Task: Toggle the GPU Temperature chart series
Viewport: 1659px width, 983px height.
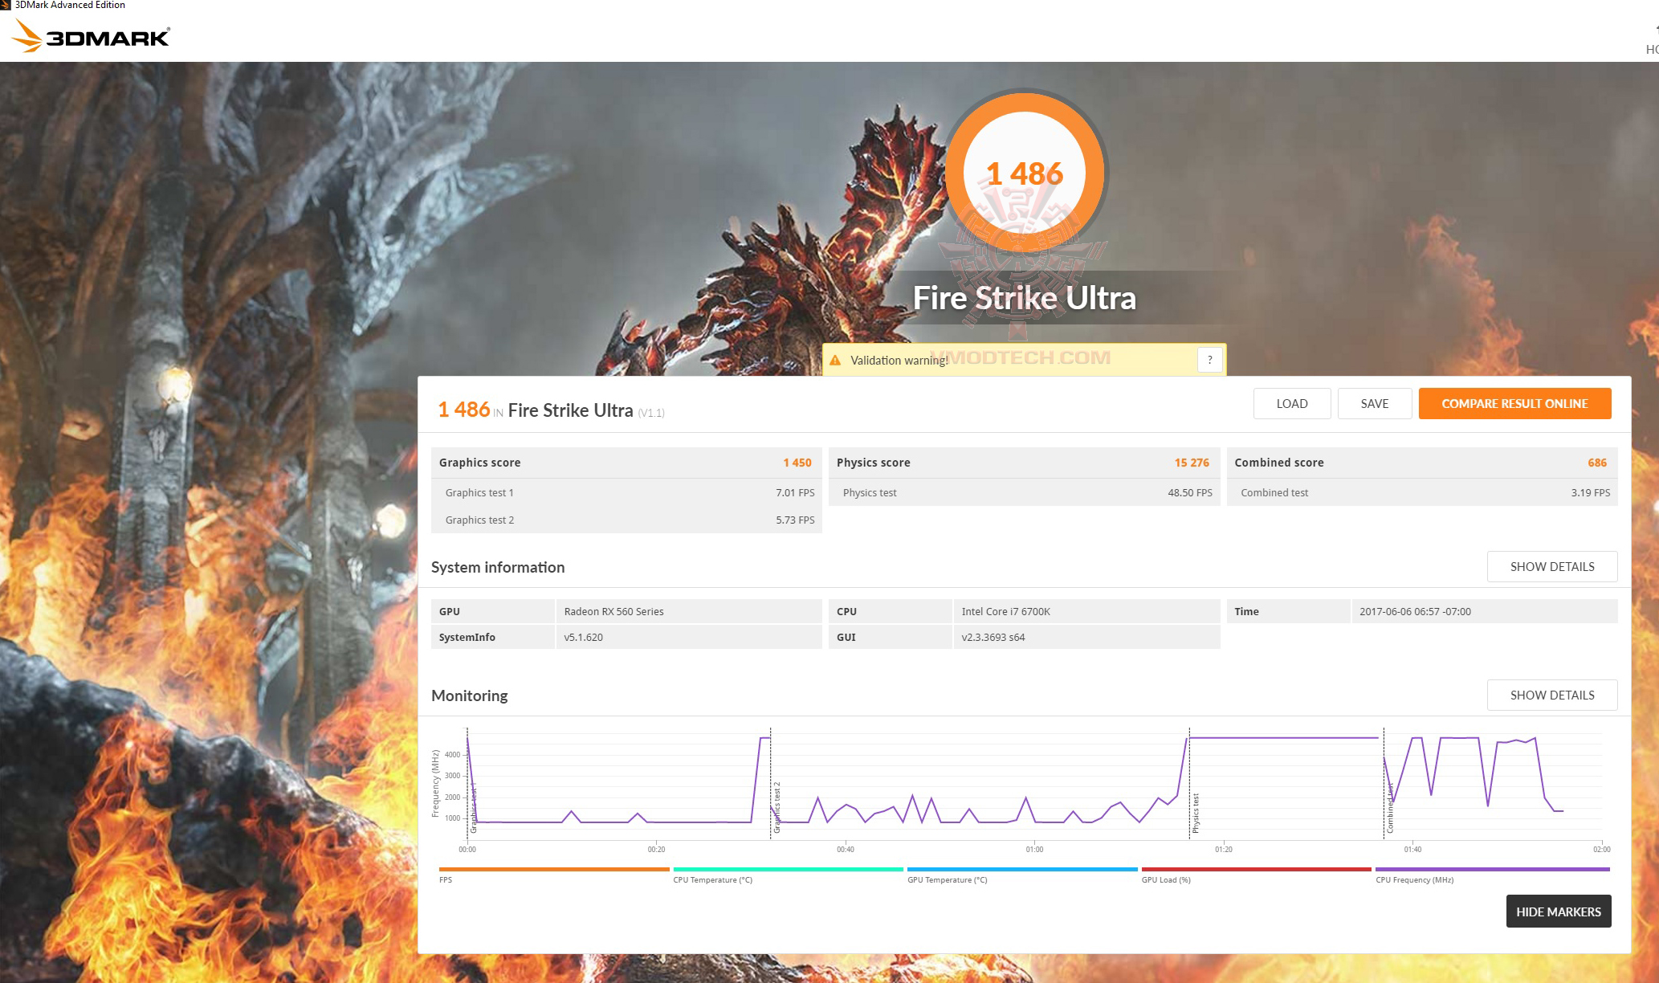Action: (1021, 869)
